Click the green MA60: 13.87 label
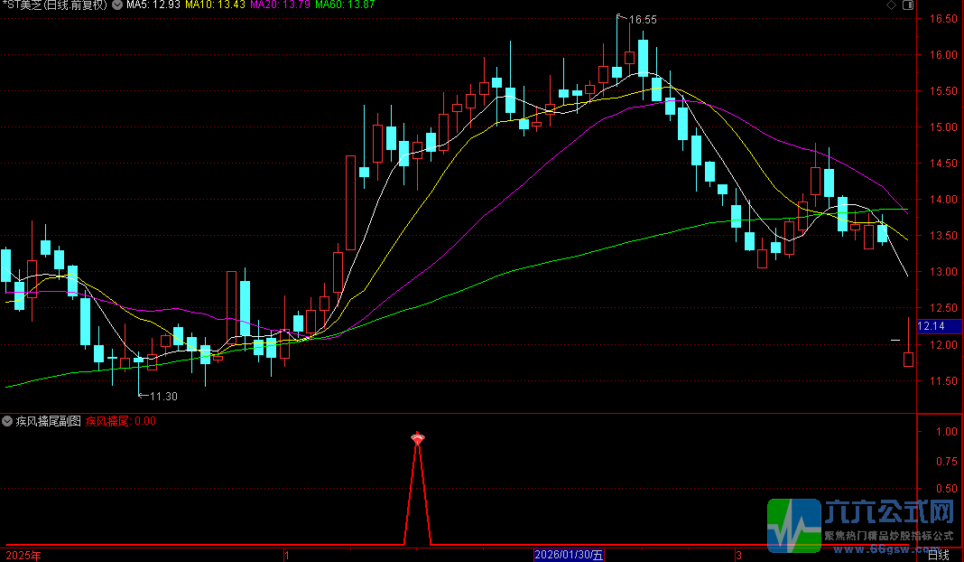Image resolution: width=964 pixels, height=562 pixels. 345,5
